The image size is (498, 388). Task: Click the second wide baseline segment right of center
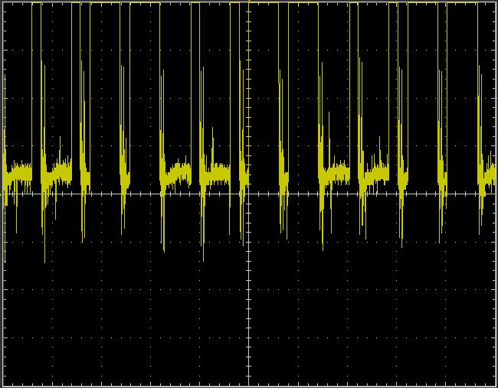coord(375,175)
